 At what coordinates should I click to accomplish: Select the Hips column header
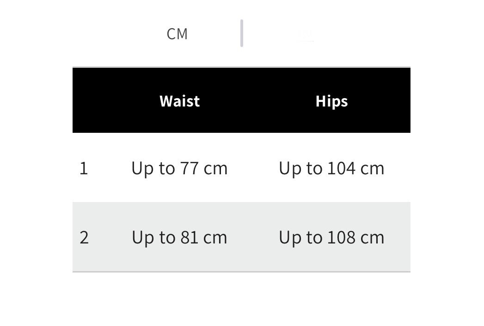point(331,101)
